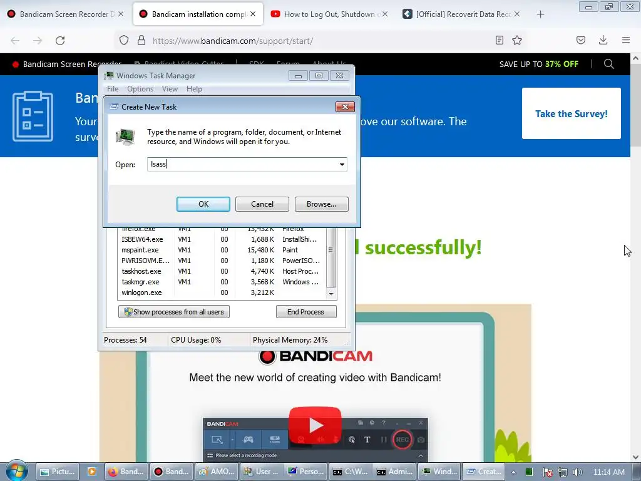Click 'SAVE UP TO 37% OFF' link
Screen dimensions: 641x481
click(539, 65)
